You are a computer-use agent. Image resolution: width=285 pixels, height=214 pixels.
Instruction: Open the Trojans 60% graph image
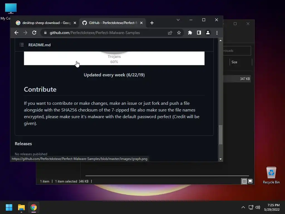(x=114, y=58)
